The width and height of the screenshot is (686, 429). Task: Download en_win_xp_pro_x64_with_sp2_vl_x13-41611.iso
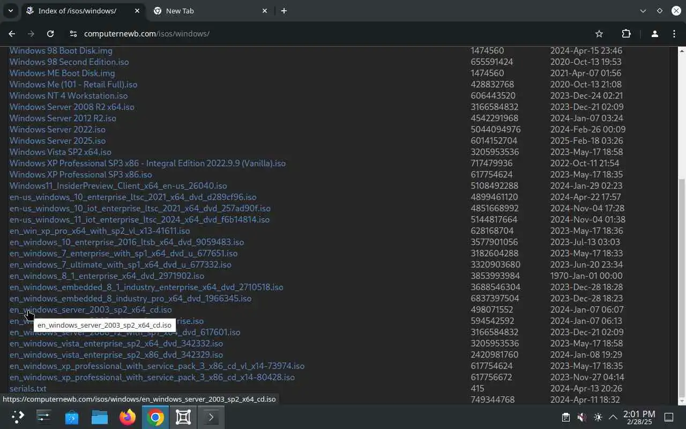[x=100, y=231]
